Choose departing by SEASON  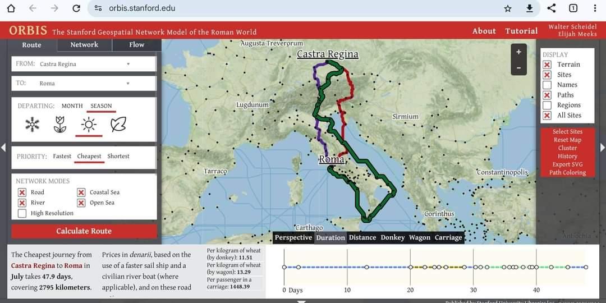pos(101,106)
